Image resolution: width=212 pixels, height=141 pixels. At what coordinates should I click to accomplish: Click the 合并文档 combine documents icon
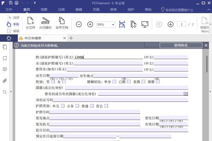(62, 23)
